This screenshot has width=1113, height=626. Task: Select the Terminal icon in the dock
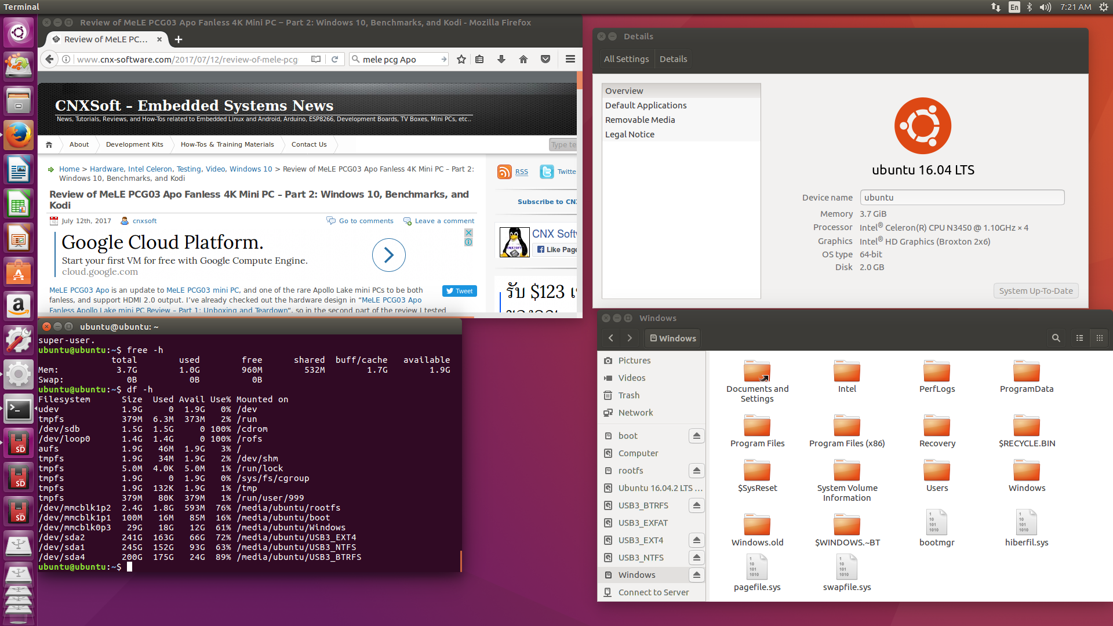pos(19,410)
